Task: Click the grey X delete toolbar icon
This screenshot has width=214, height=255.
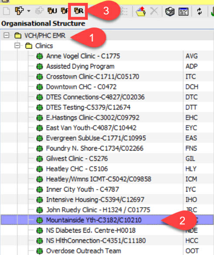Action: (154, 11)
